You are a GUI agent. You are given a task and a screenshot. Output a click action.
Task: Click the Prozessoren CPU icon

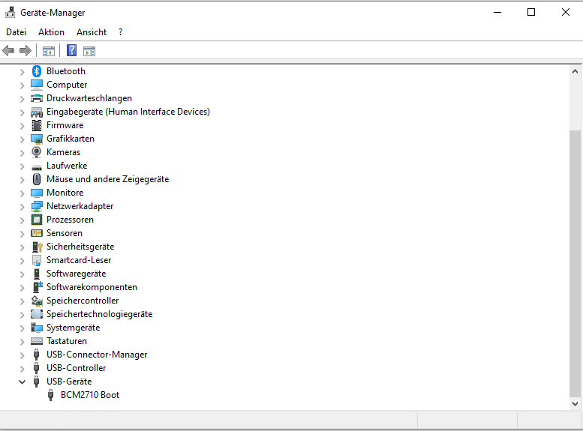tap(37, 220)
